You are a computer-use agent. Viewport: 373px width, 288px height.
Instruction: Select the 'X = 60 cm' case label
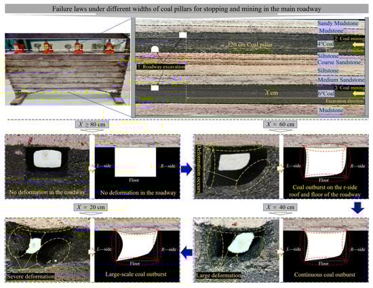pyautogui.click(x=280, y=124)
